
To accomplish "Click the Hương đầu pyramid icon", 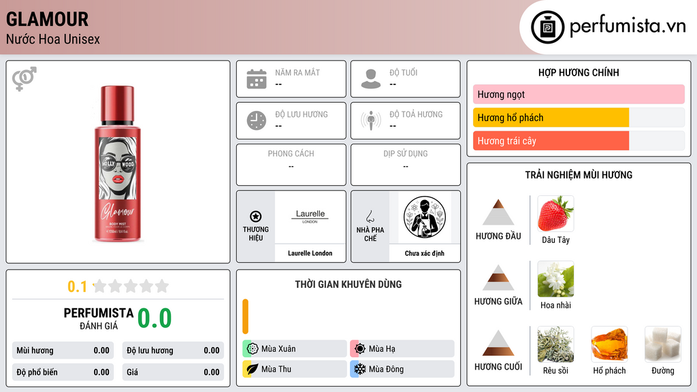I will click(498, 212).
